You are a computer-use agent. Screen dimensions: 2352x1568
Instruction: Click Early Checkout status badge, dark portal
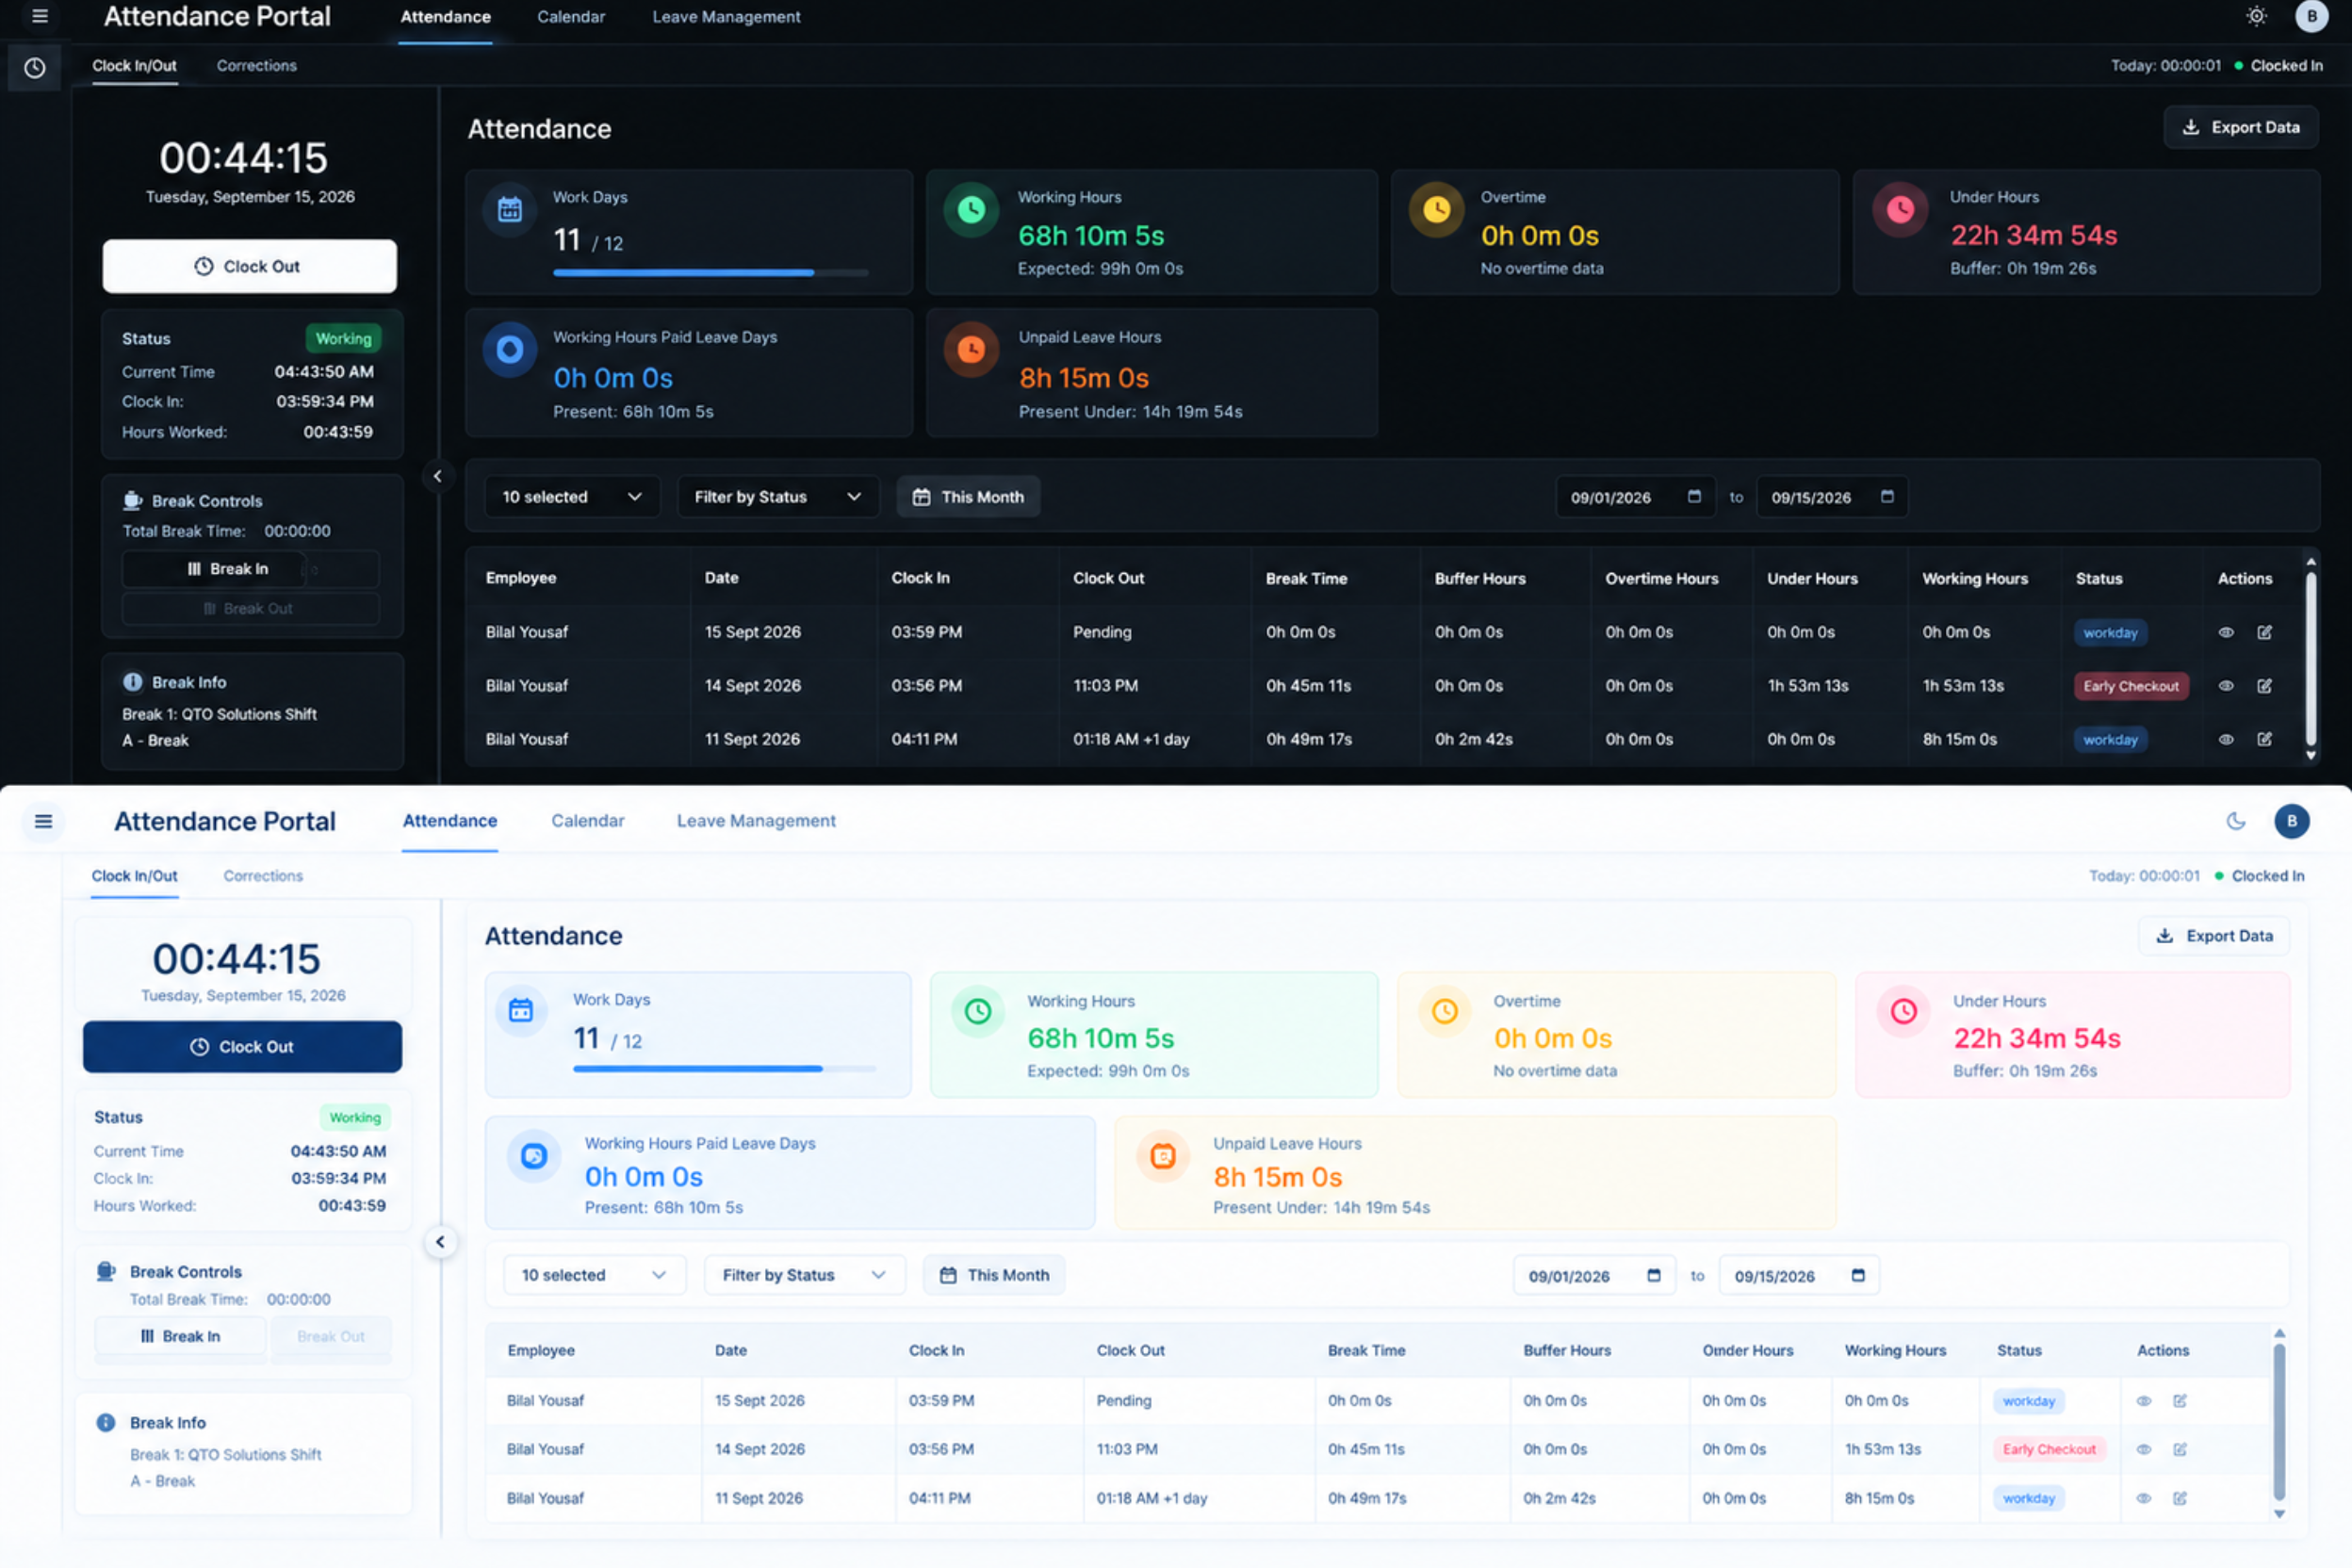tap(2131, 686)
